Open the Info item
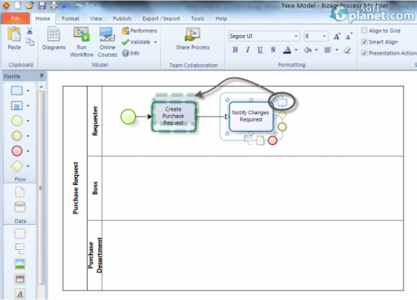 [x=131, y=52]
